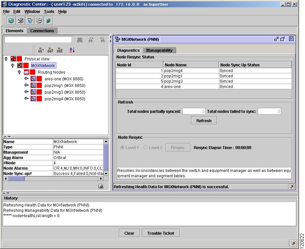This screenshot has width=305, height=249.
Task: Click pin icon beside health data status
Action: pos(292,187)
